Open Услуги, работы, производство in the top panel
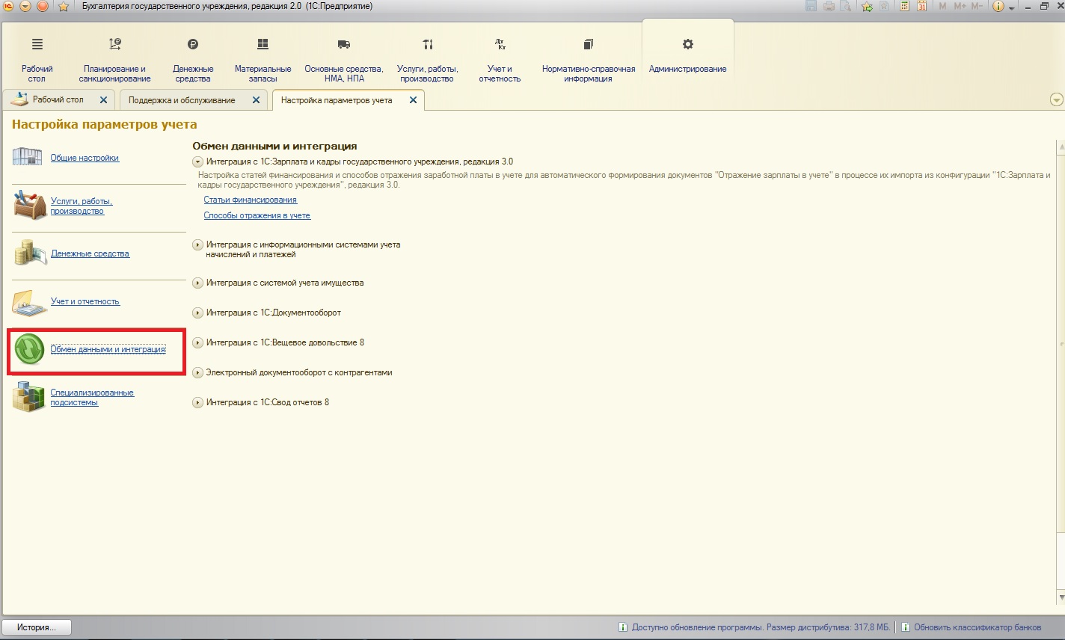This screenshot has height=640, width=1065. coord(427,60)
